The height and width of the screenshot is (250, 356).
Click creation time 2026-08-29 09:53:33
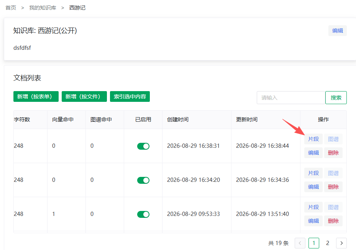pyautogui.click(x=194, y=214)
